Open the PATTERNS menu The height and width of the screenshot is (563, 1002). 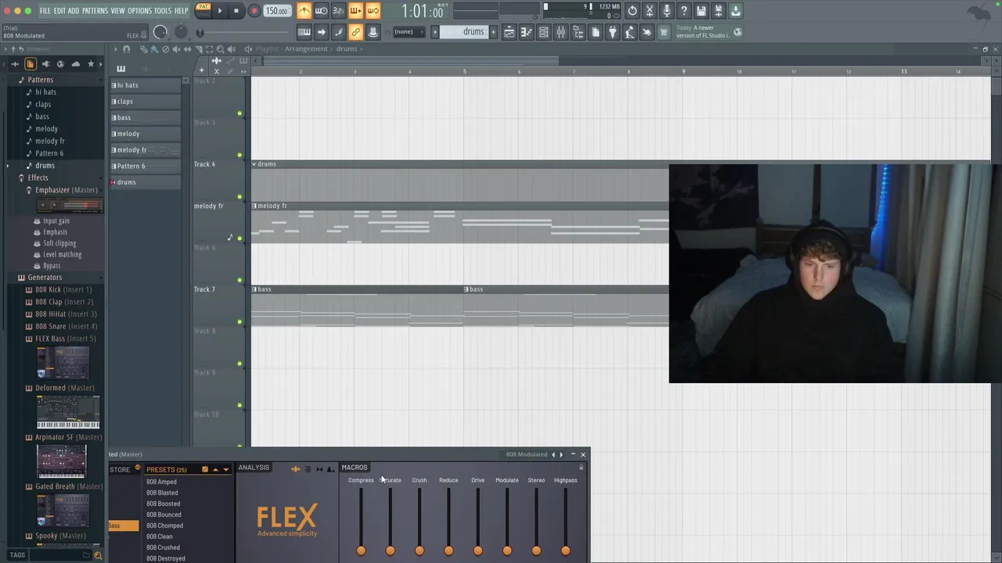(x=95, y=11)
